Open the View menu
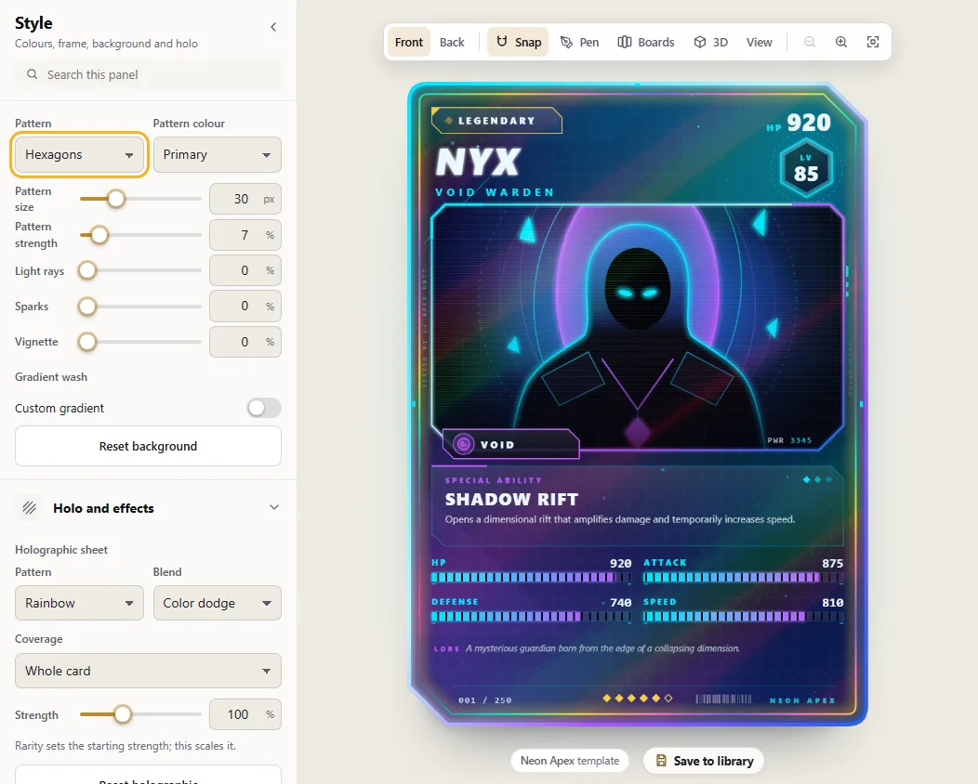The height and width of the screenshot is (784, 978). (760, 42)
